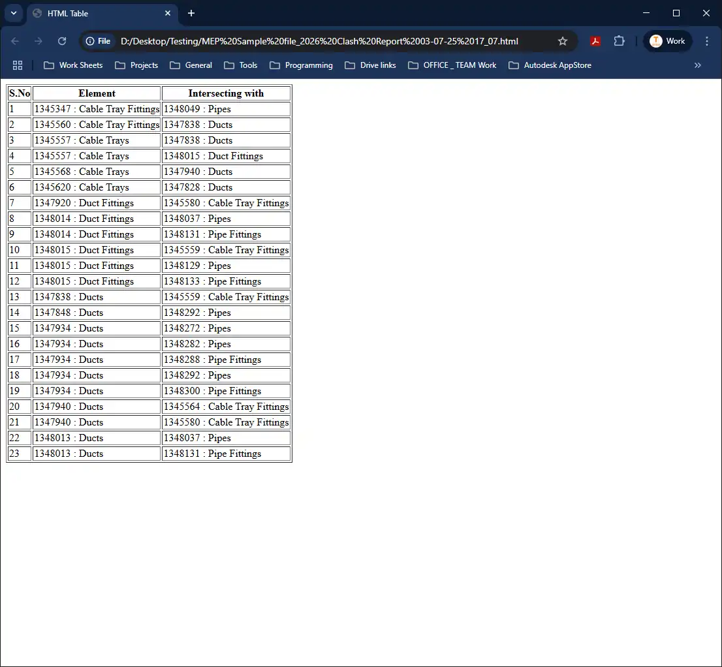Bookmark this page with the star icon
Image resolution: width=722 pixels, height=667 pixels.
(563, 41)
